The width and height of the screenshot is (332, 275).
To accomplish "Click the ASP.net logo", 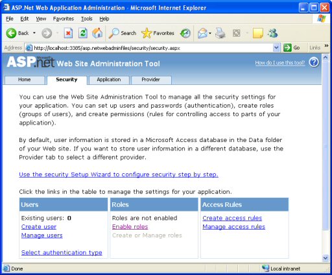I will 30,62.
